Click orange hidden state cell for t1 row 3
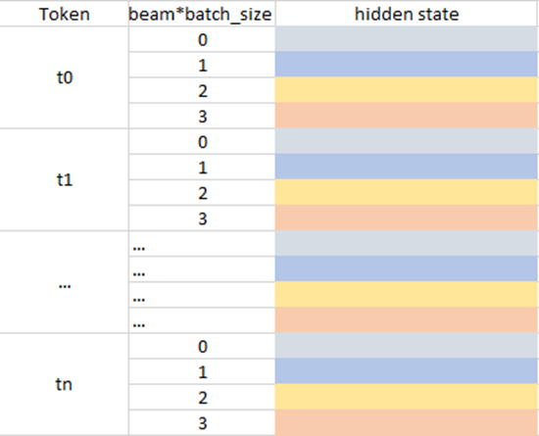The height and width of the screenshot is (436, 539). 407,218
